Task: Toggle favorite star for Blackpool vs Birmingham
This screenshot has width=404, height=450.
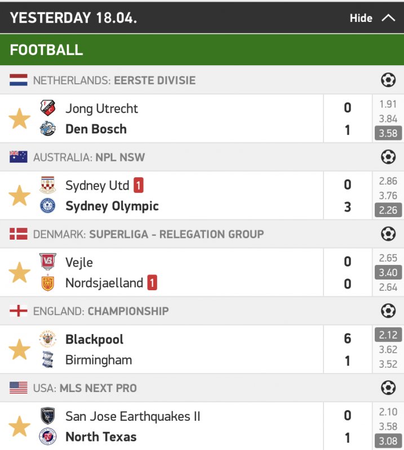Action: [19, 350]
